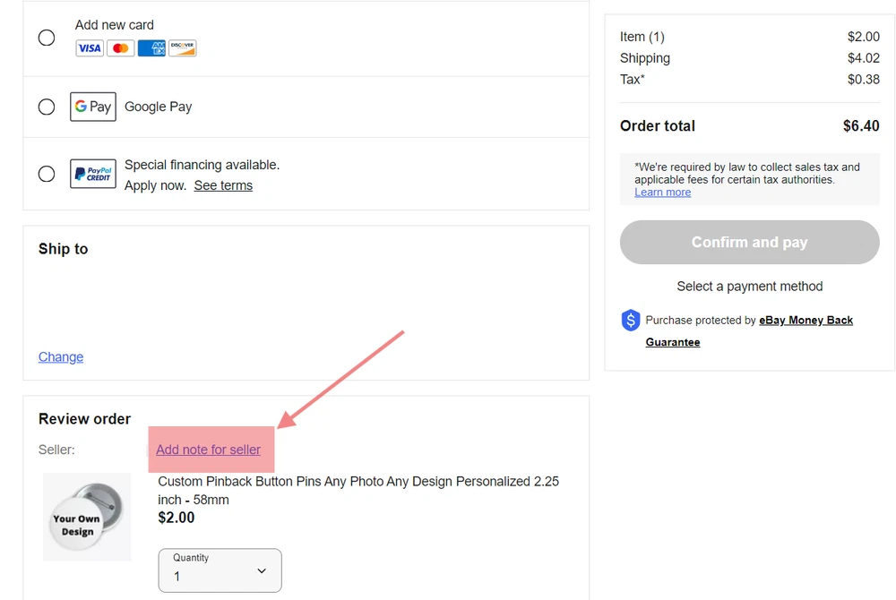This screenshot has width=896, height=600.
Task: Open the Quantity dropdown
Action: [220, 570]
